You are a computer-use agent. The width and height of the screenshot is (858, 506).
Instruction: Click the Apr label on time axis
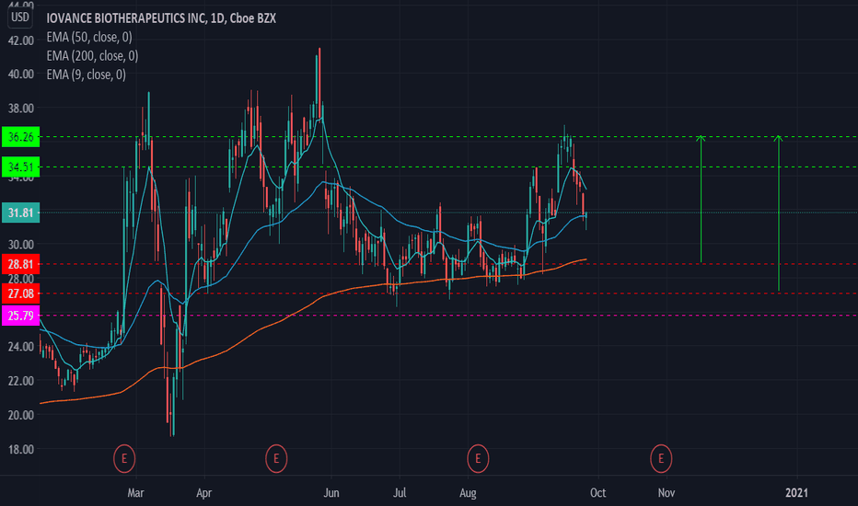[203, 493]
